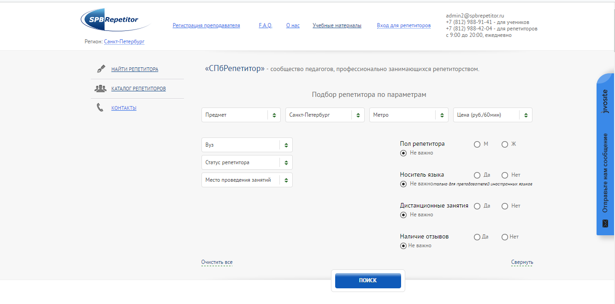This screenshot has height=304, width=615.
Task: Click the people icon beside Каталог репетиторов
Action: (101, 89)
